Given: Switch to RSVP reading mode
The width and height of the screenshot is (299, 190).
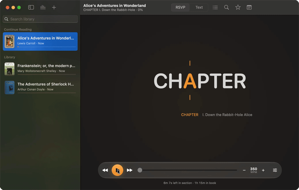Looking at the screenshot, I should tap(180, 7).
